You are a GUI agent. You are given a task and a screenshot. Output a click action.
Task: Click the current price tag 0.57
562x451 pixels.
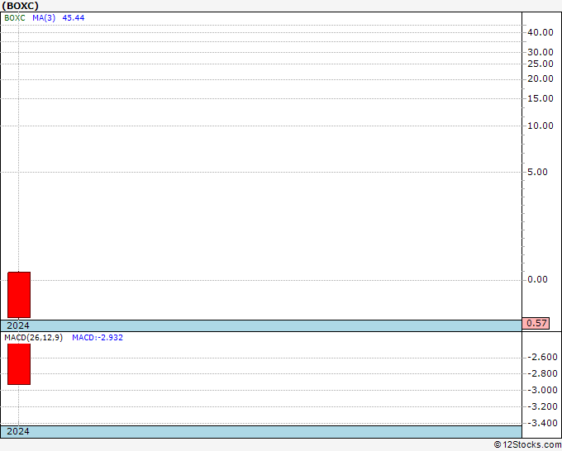click(536, 323)
